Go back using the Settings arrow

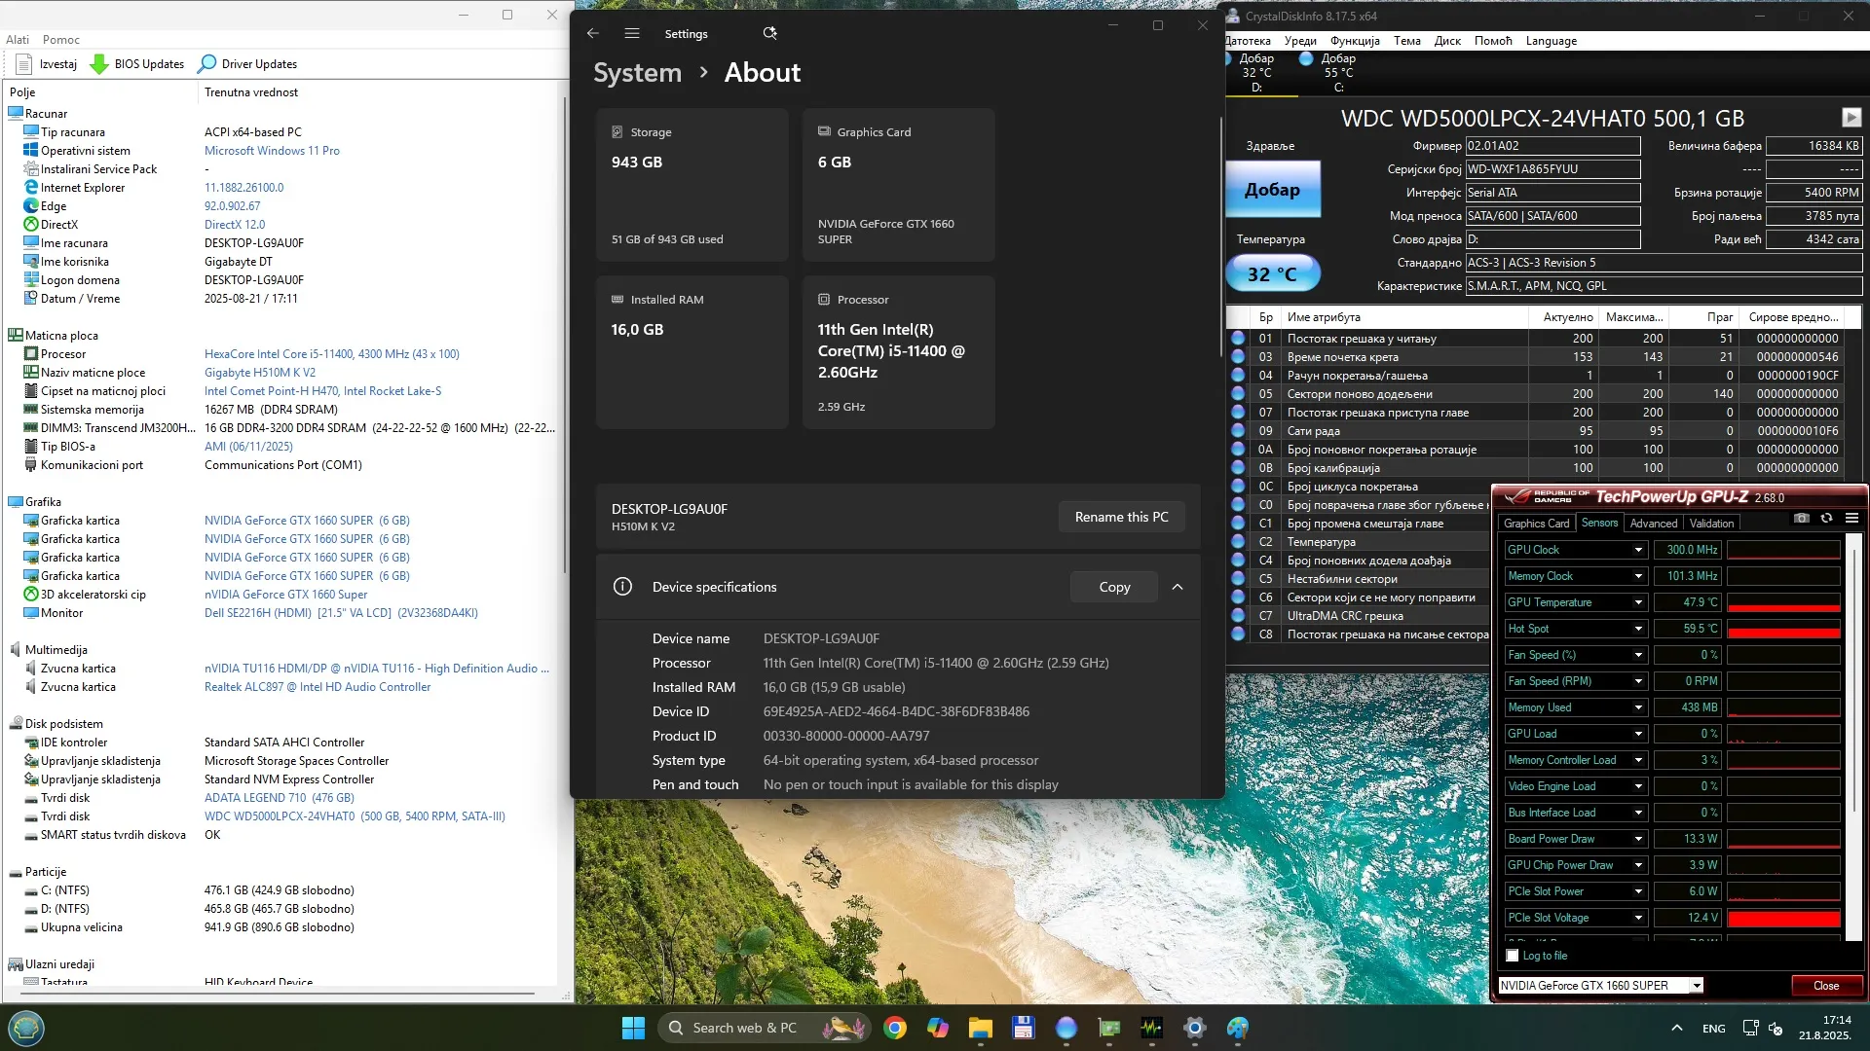[x=593, y=33]
